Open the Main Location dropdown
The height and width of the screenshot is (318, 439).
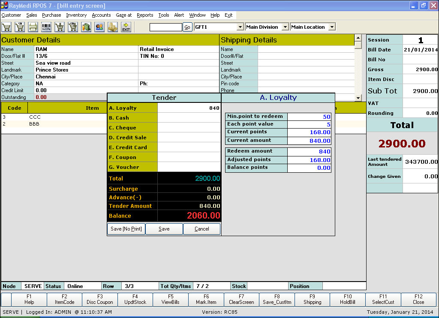[x=332, y=27]
